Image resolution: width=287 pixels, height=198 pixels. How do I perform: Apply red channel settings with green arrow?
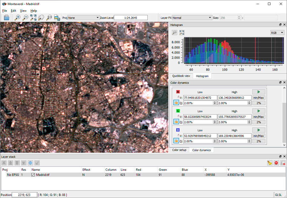pyautogui.click(x=259, y=92)
